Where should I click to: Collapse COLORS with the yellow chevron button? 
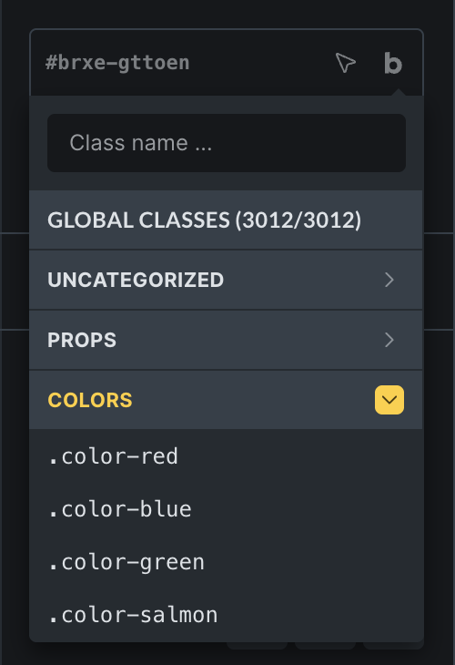coord(389,400)
